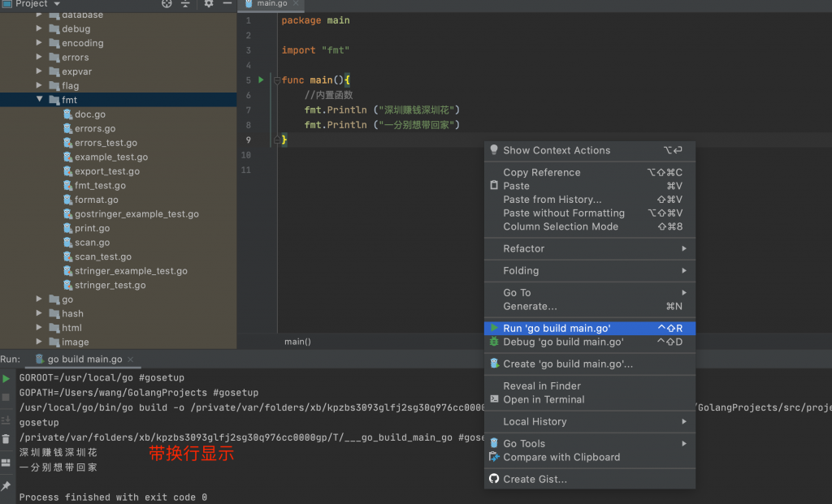Select export_test.go file
The width and height of the screenshot is (832, 504).
(x=106, y=171)
